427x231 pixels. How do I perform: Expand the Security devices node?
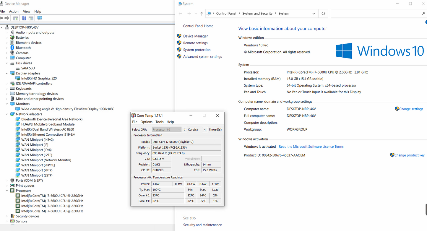[7, 216]
